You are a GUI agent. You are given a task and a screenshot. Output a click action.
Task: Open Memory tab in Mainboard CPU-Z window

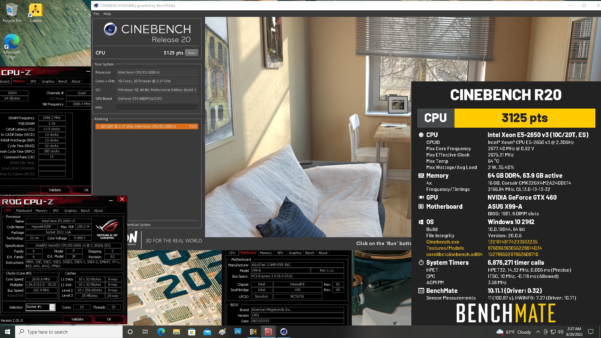coord(266,253)
